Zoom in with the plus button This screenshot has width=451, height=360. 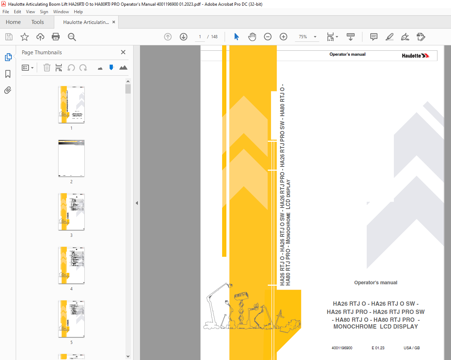pos(284,37)
